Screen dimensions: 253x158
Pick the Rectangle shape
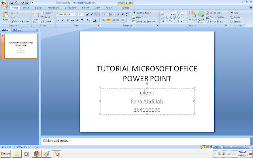click(x=174, y=13)
